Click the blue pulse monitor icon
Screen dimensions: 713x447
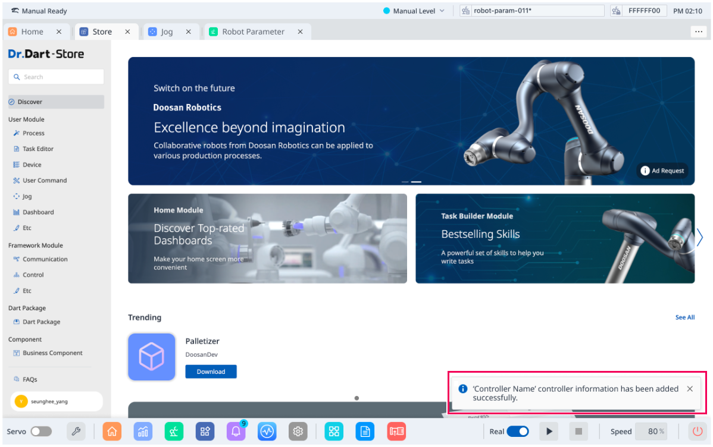pyautogui.click(x=267, y=432)
